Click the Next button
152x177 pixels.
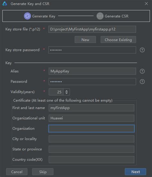136,172
